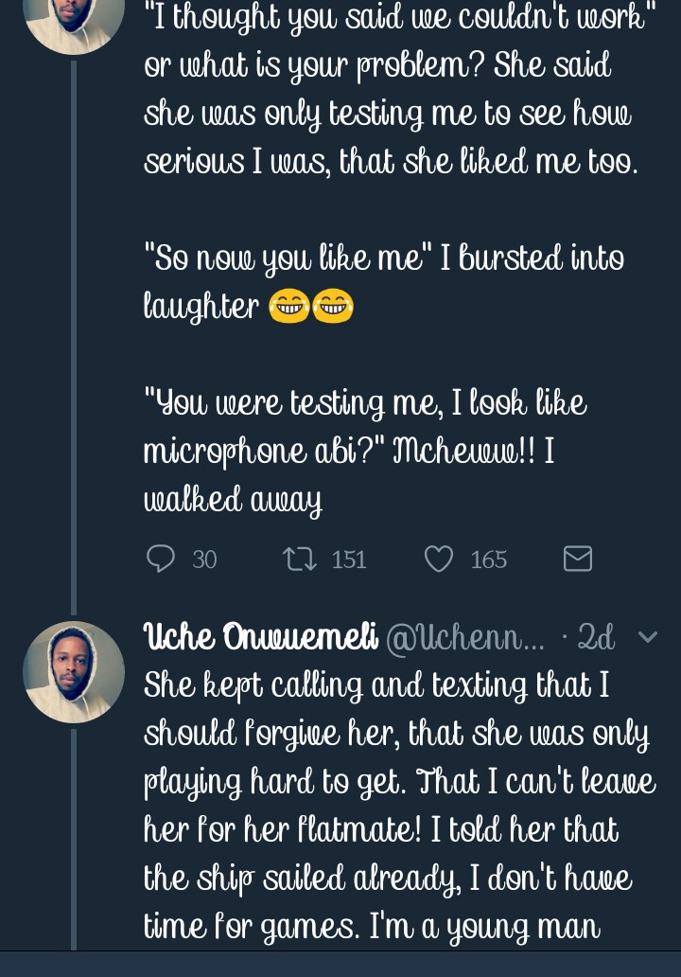
Task: Tap the retweet count 151
Action: pyautogui.click(x=349, y=560)
